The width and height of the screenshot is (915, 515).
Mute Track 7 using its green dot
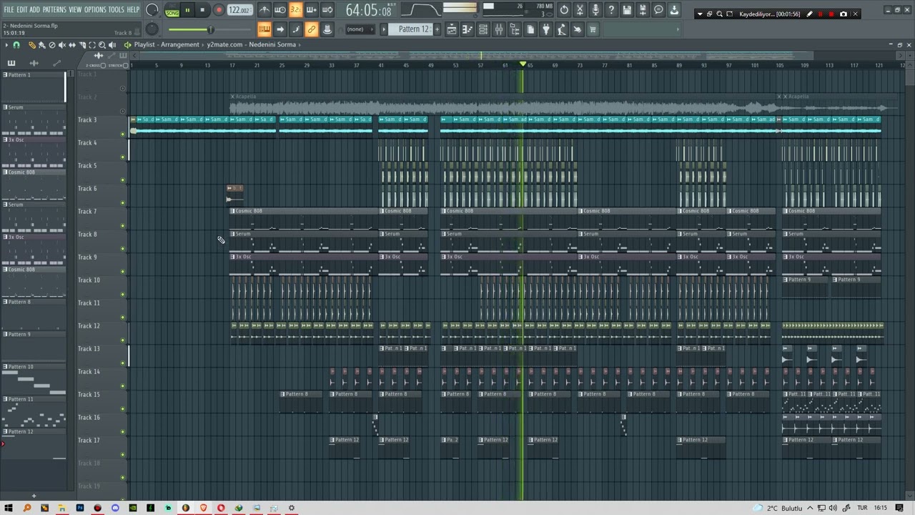click(x=122, y=226)
